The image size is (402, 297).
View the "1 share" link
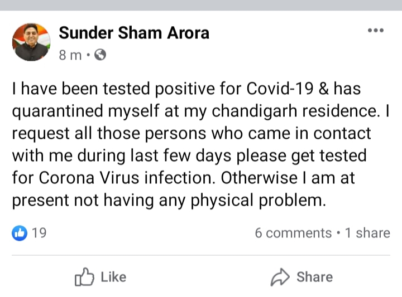(x=367, y=233)
